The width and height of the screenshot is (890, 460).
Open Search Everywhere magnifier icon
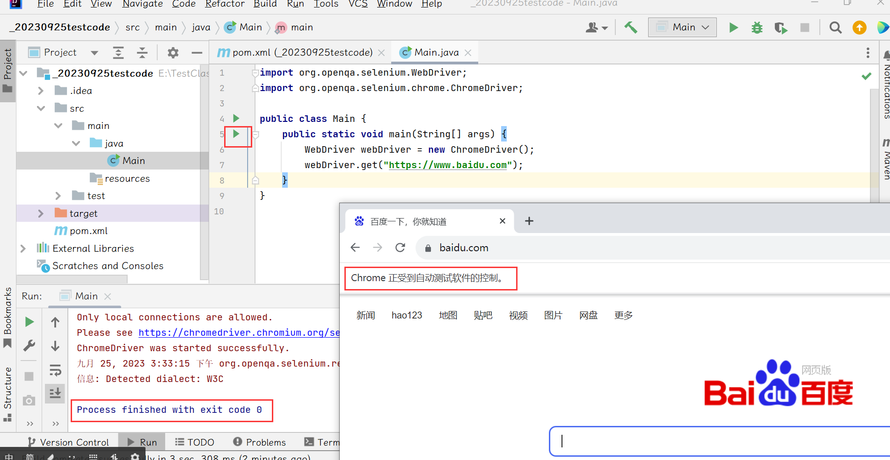click(x=835, y=28)
